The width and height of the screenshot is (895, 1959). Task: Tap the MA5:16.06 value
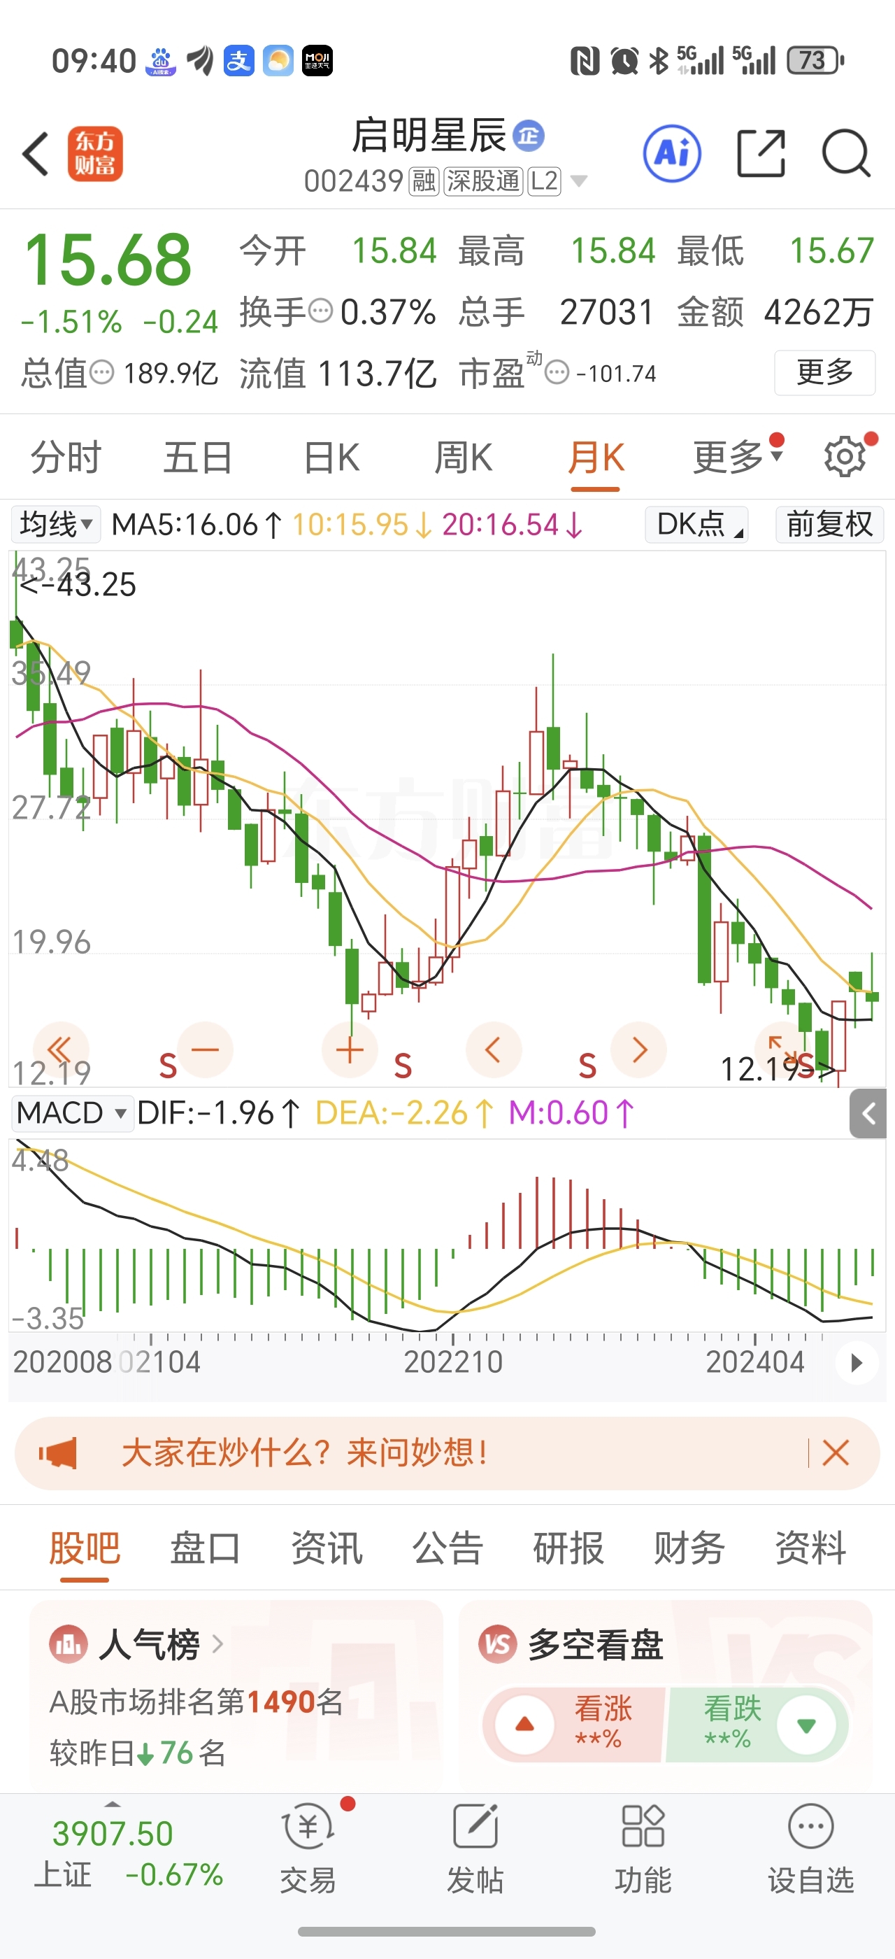click(196, 525)
